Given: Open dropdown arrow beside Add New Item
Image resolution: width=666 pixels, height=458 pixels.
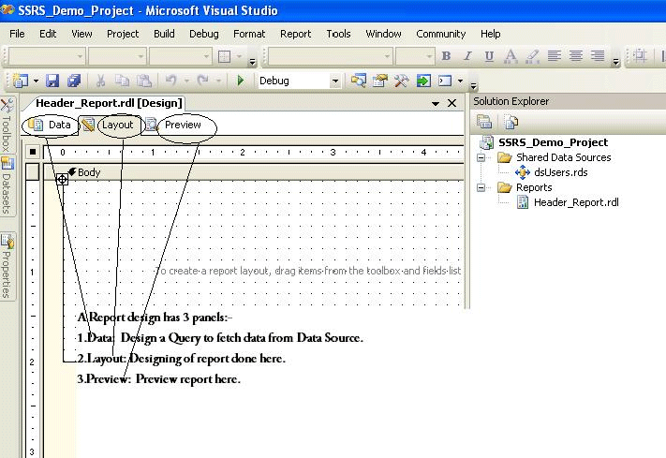Looking at the screenshot, I should point(36,81).
